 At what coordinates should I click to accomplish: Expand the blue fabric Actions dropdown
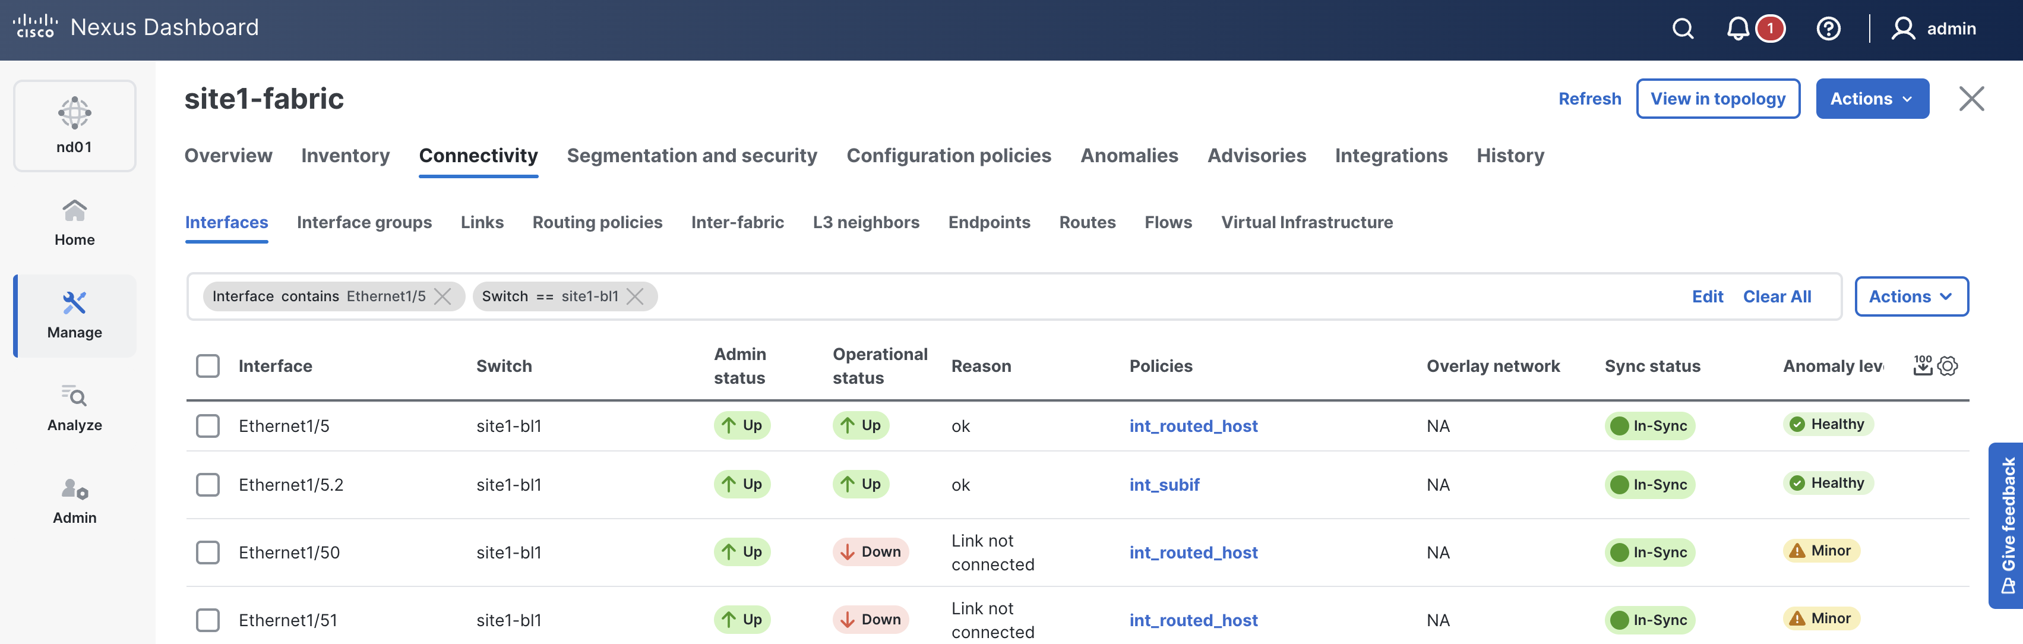click(x=1872, y=99)
